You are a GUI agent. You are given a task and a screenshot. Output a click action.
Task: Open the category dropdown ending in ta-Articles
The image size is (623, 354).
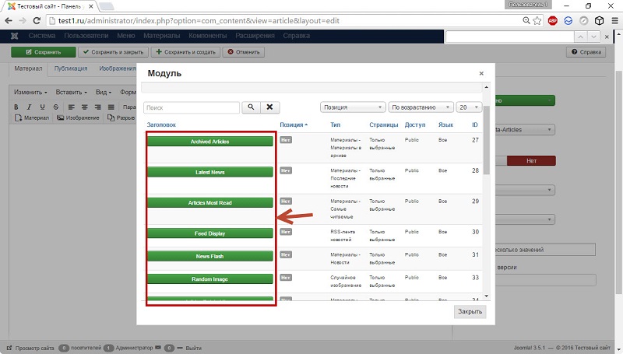[x=525, y=130]
